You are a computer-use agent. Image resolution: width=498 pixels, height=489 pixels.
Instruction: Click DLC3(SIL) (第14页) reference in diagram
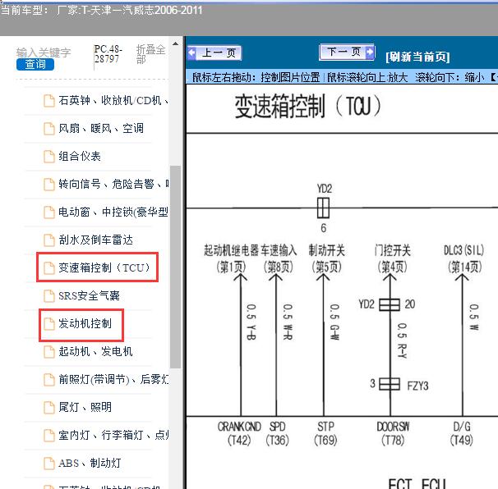tap(464, 258)
